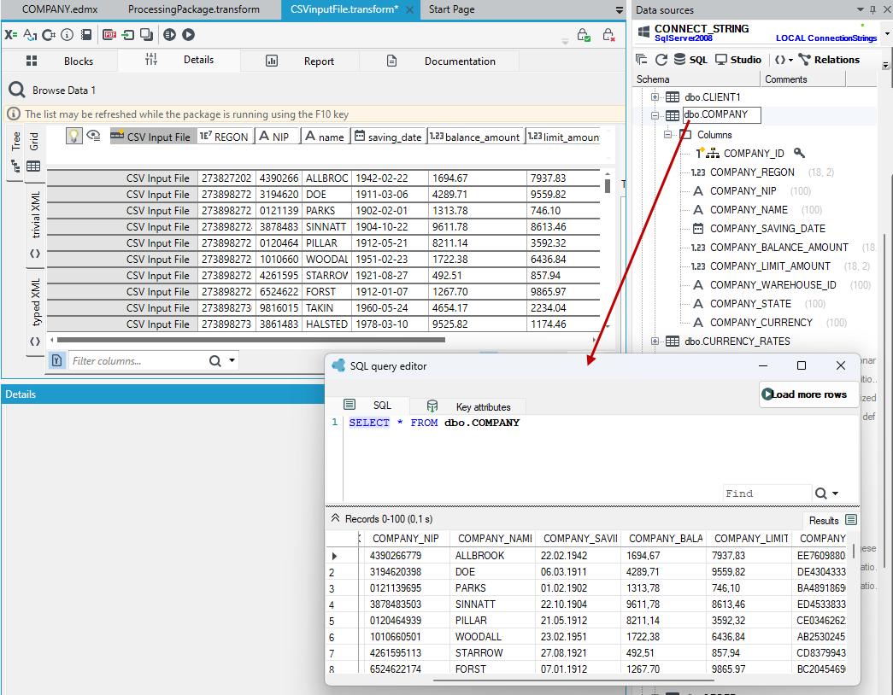Open the Documentation tab
This screenshot has width=893, height=695.
click(440, 61)
